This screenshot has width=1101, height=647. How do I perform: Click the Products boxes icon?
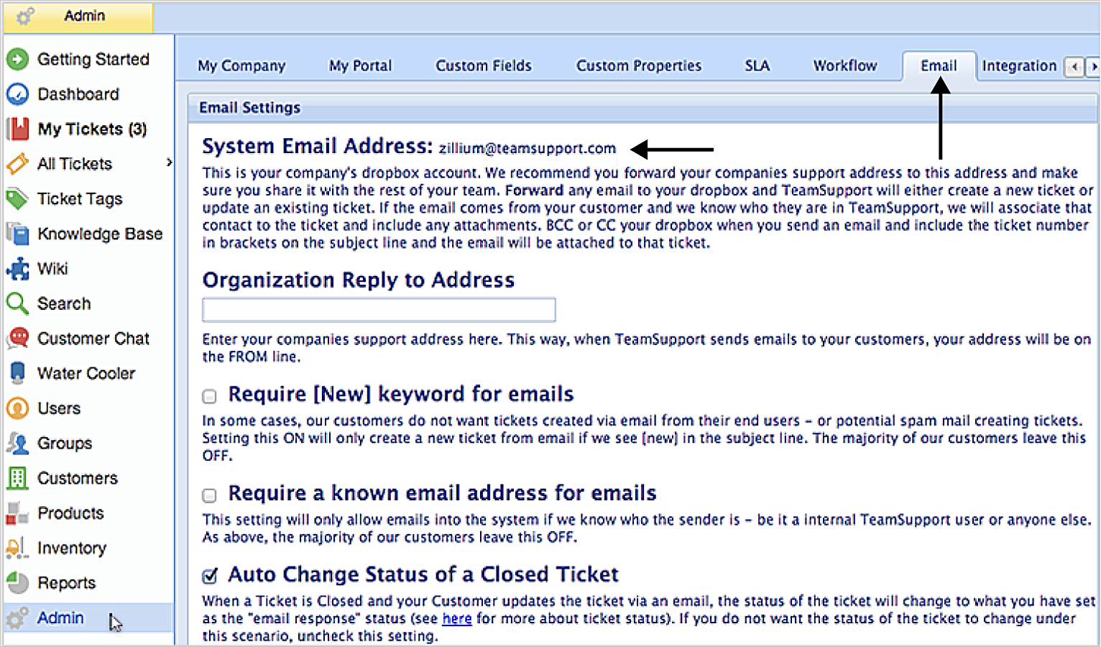click(x=17, y=513)
